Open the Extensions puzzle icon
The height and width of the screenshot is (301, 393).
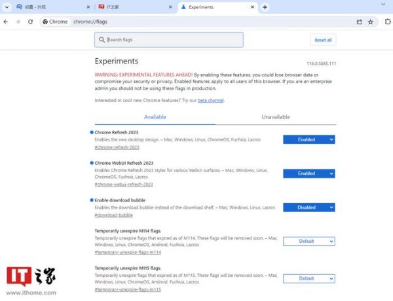point(387,22)
